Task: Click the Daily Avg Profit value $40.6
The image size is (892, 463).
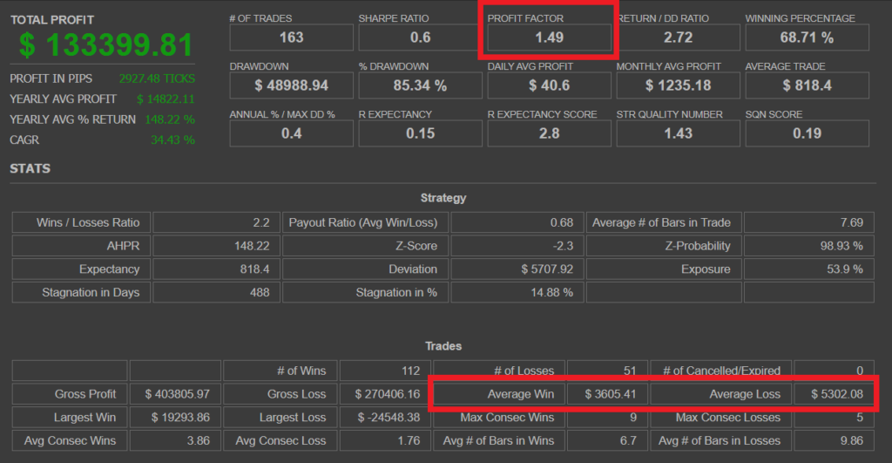Action: click(549, 85)
